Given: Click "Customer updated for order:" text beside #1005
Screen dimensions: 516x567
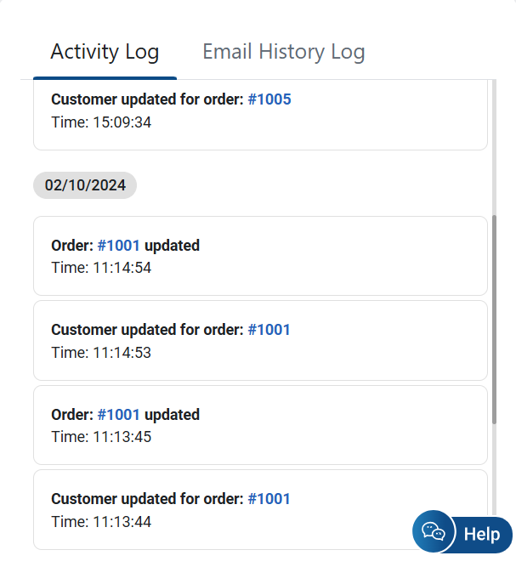Looking at the screenshot, I should point(147,99).
